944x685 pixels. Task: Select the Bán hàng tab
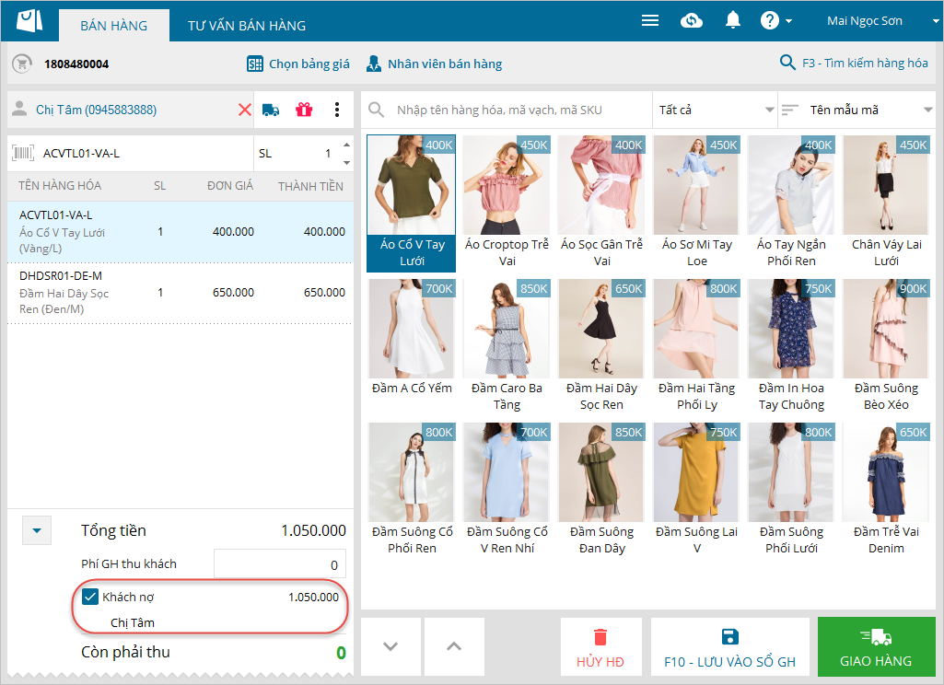click(113, 26)
